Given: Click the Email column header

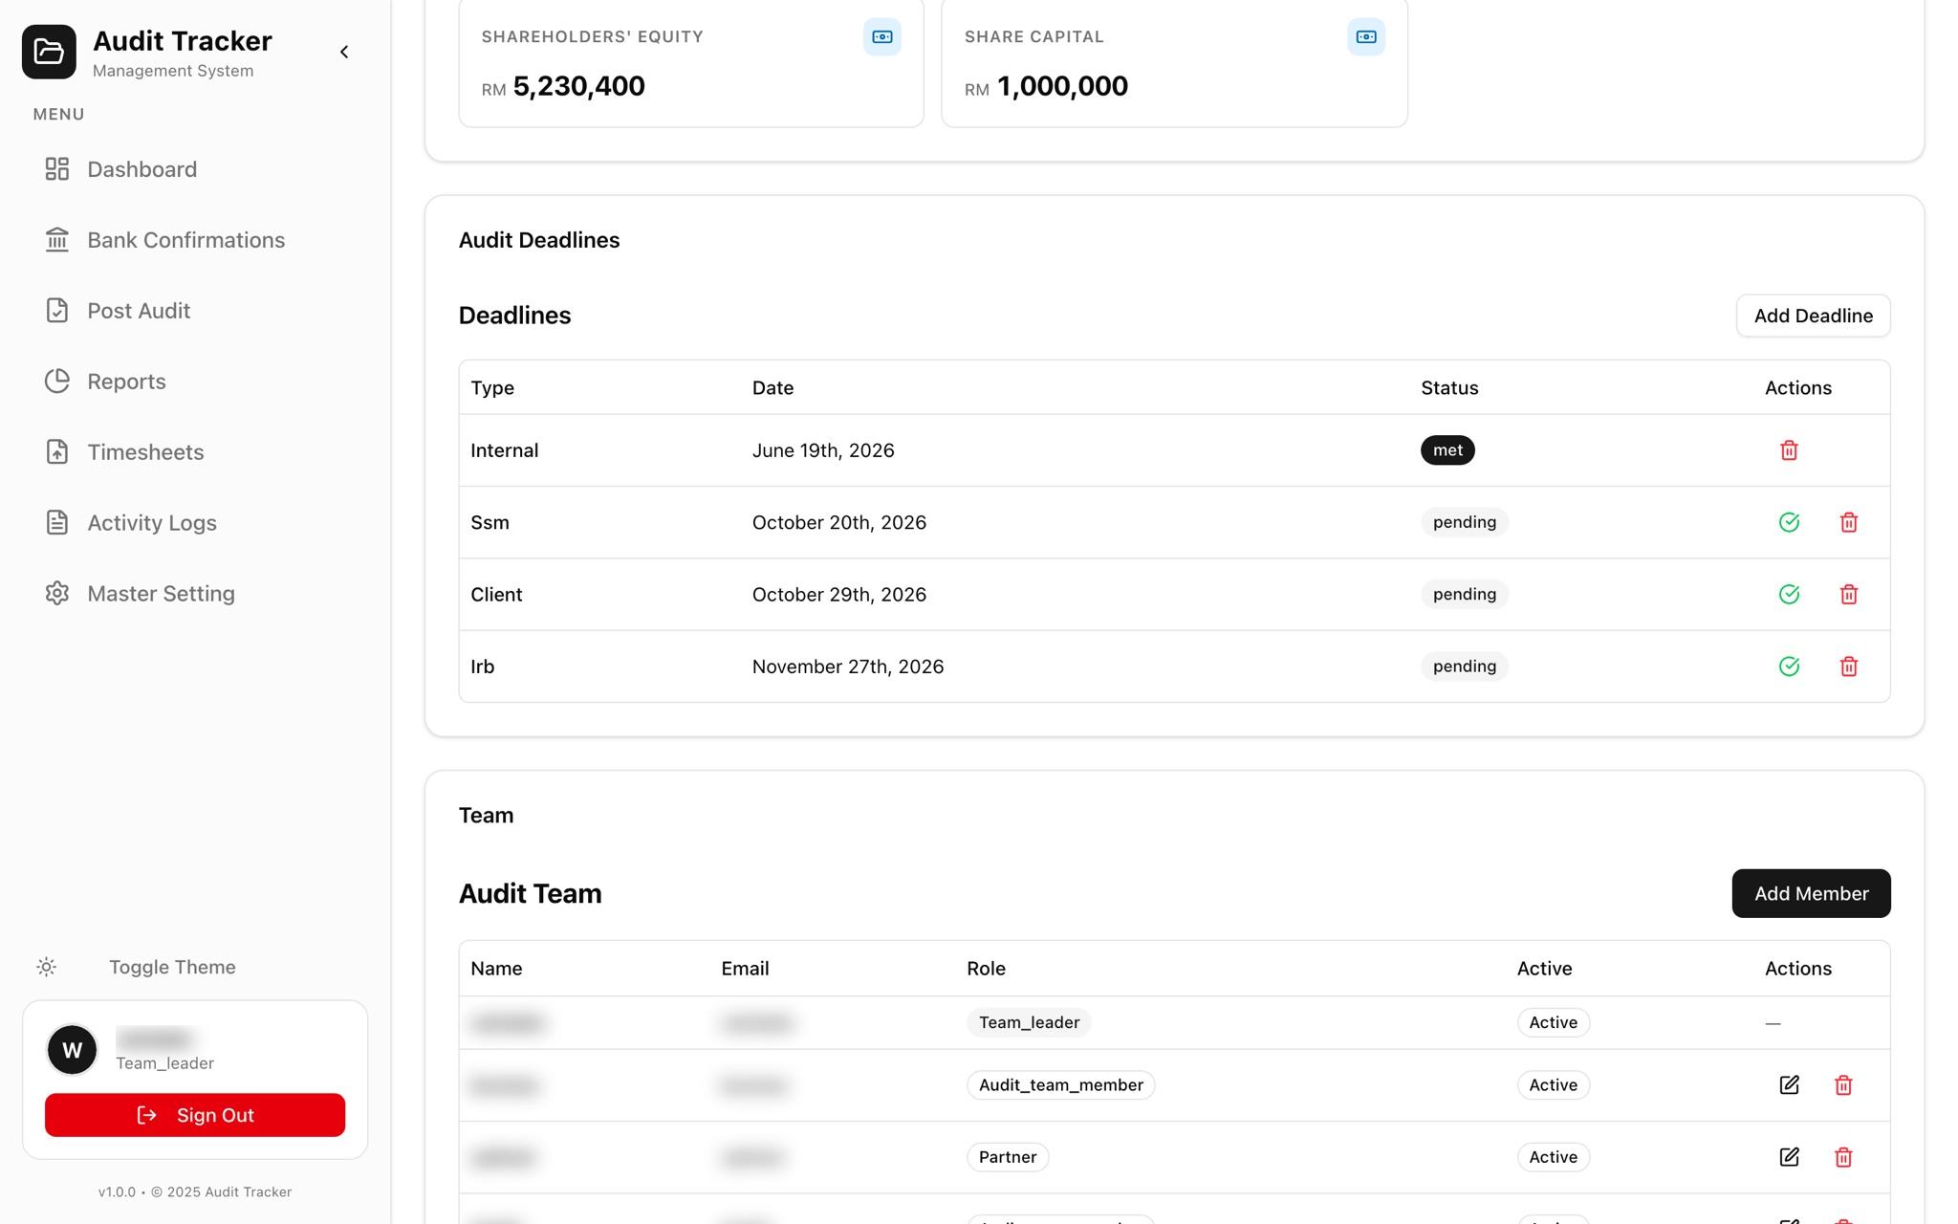Looking at the screenshot, I should point(745,968).
